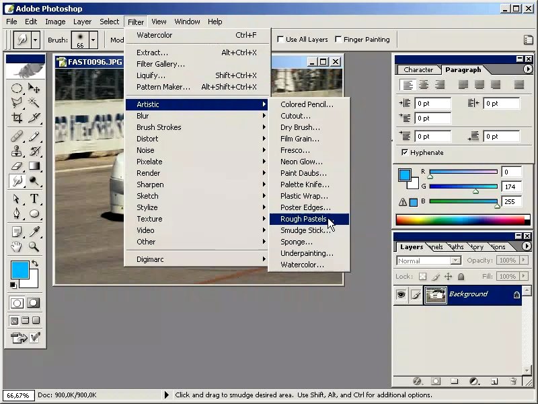Screen dimensions: 538x404
Task: Select the Crop tool
Action: [x=16, y=117]
